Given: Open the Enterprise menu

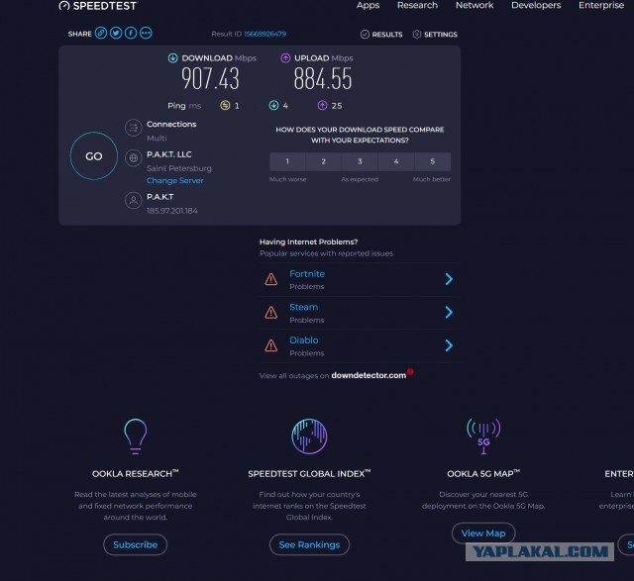Looking at the screenshot, I should click(601, 5).
